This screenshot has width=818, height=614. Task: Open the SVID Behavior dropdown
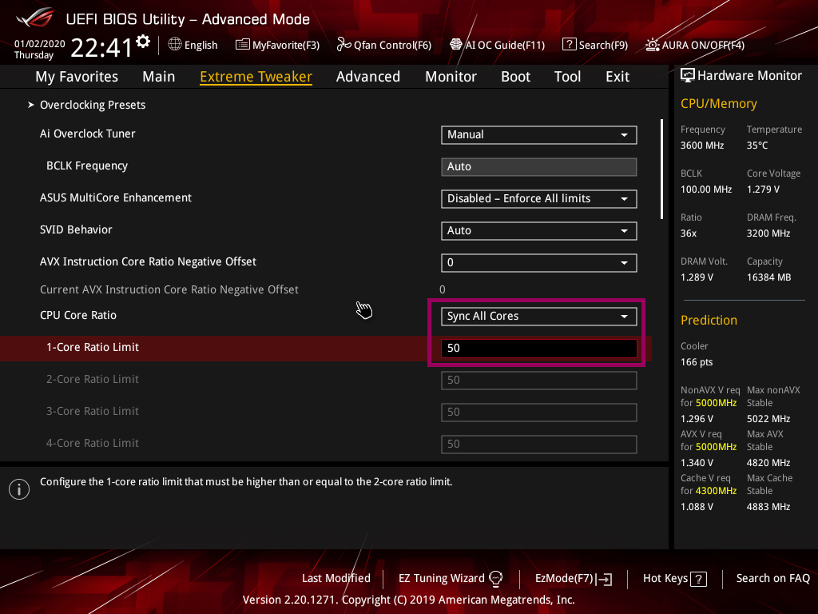tap(539, 231)
